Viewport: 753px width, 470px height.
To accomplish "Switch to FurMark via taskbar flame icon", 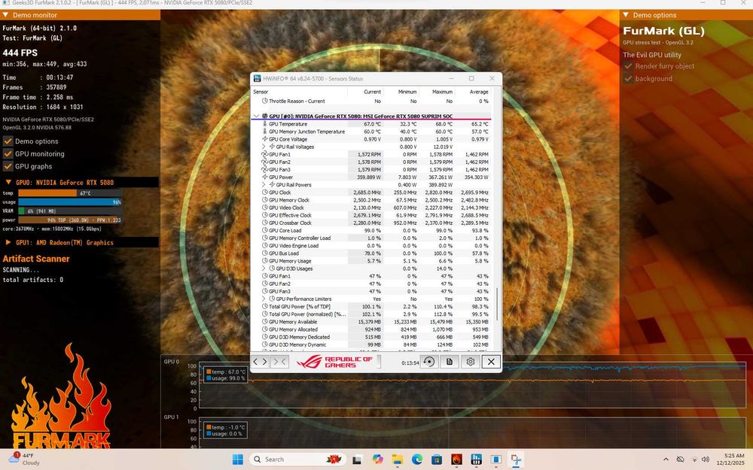I will click(456, 459).
